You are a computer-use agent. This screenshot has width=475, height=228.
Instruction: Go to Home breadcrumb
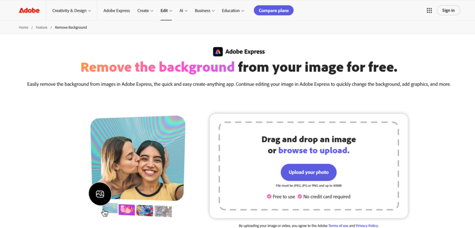click(x=23, y=27)
